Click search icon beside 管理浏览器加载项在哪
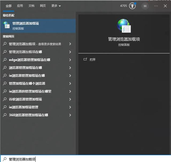This screenshot has width=171, height=162. 5,52
